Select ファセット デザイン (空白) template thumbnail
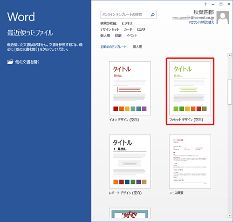This screenshot has height=222, width=233. [190, 88]
